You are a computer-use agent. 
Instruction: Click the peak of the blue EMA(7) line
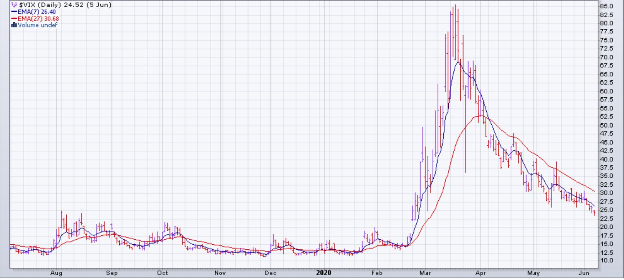(x=458, y=62)
